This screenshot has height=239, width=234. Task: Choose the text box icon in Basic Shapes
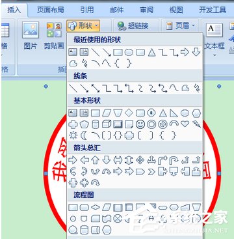coord(73,113)
